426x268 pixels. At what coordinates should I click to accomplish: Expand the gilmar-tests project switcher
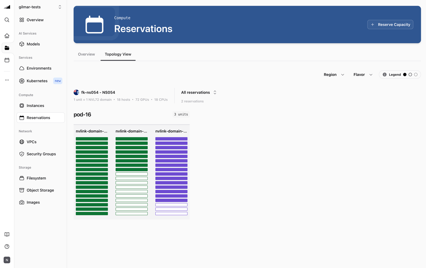[40, 7]
